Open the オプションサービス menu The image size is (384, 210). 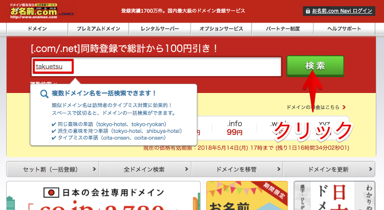coord(221,29)
